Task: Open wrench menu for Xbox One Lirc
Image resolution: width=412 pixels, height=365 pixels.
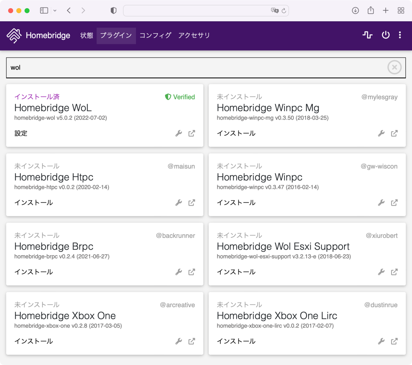Action: tap(381, 341)
